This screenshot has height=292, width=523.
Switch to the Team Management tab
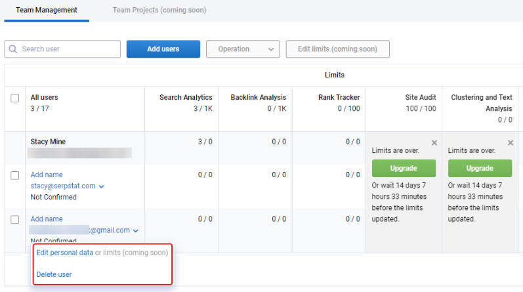pos(47,10)
